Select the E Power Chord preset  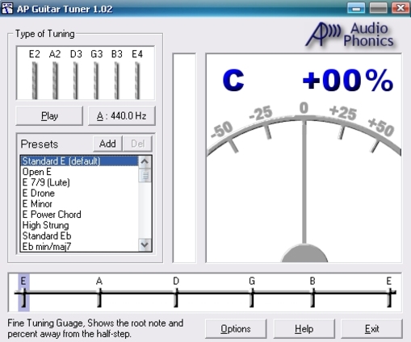(x=80, y=215)
